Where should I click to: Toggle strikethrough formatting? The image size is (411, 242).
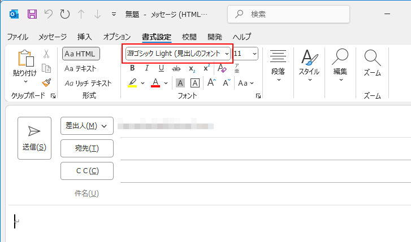point(176,69)
